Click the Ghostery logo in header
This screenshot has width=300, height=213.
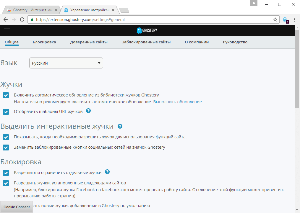click(x=147, y=30)
